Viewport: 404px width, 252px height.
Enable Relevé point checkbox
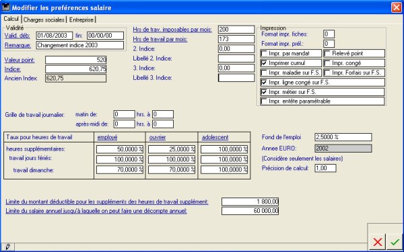327,54
